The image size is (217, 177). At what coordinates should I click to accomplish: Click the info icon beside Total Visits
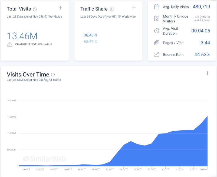point(35,9)
